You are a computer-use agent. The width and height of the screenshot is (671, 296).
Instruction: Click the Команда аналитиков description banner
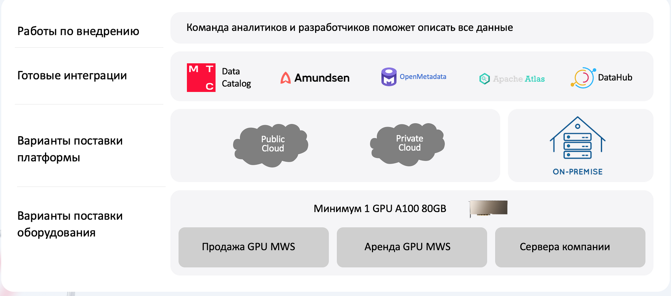[x=412, y=28]
